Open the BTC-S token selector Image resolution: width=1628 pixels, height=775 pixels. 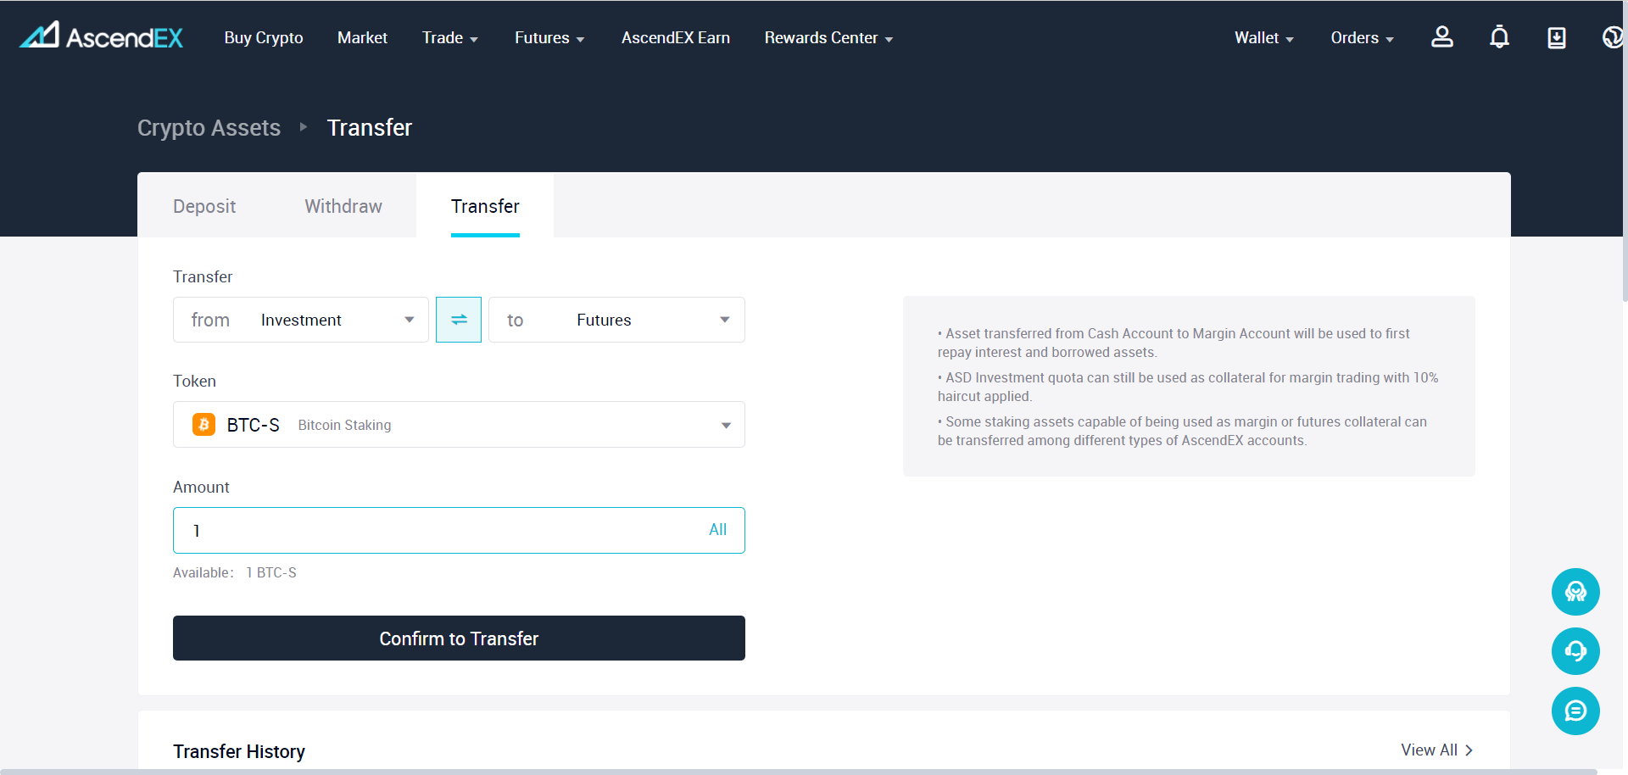click(459, 425)
